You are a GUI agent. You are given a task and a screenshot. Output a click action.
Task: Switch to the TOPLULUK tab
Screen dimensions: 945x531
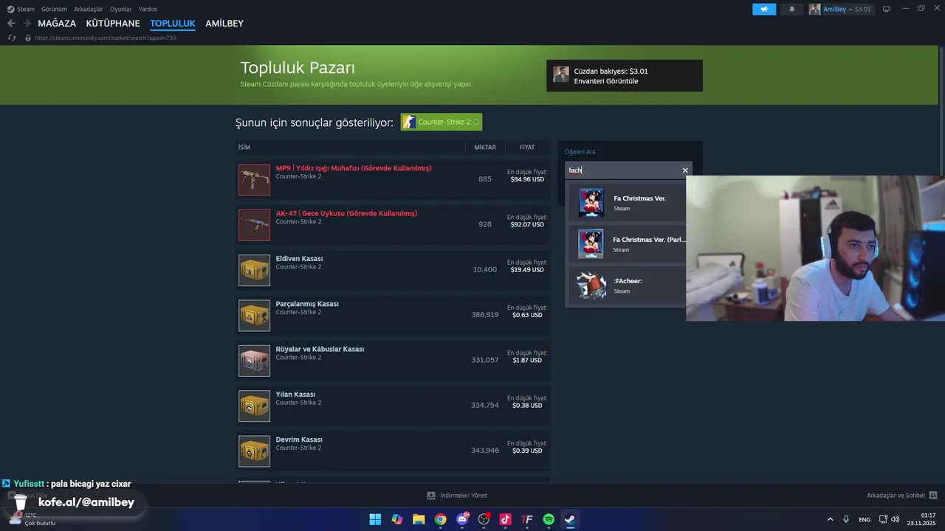[x=173, y=24]
